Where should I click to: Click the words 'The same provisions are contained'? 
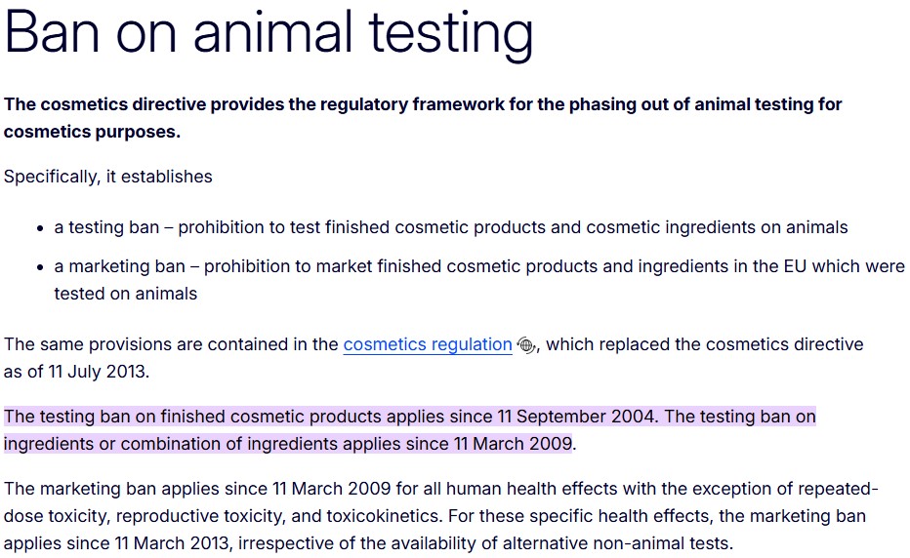coord(145,344)
